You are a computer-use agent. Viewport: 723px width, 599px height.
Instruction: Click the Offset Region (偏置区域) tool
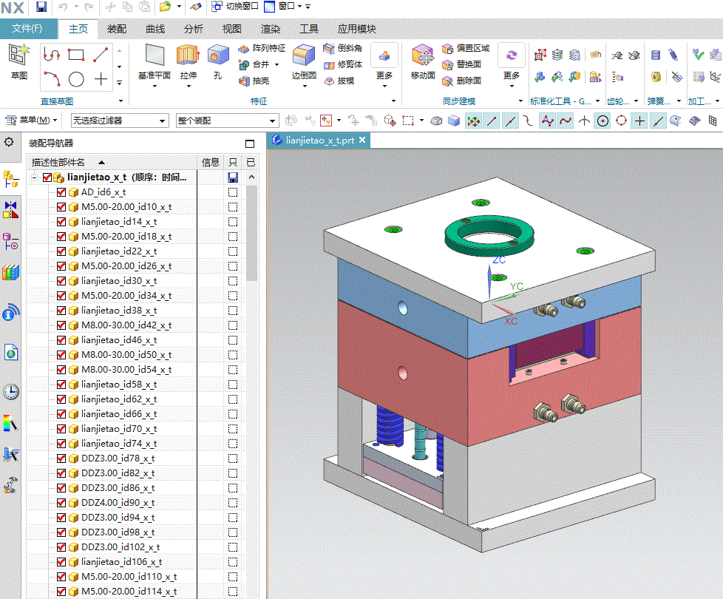465,48
